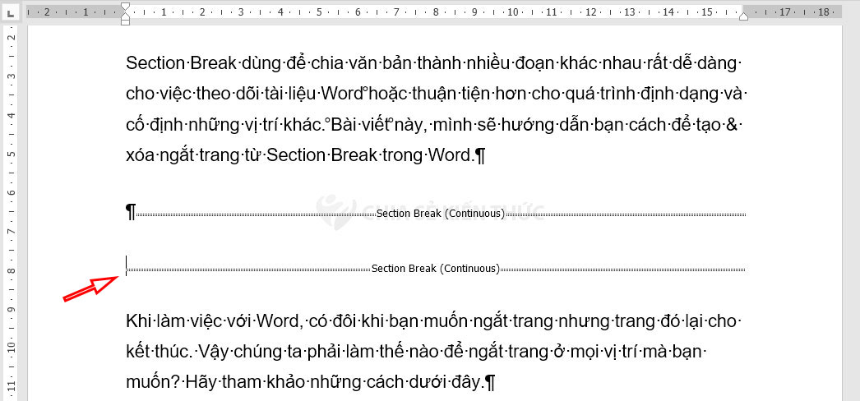Screen dimensions: 860x401
Task: Select the first line indent marker
Action: (125, 7)
